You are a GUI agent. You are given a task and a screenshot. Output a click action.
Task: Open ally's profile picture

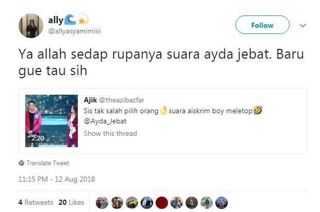31,26
